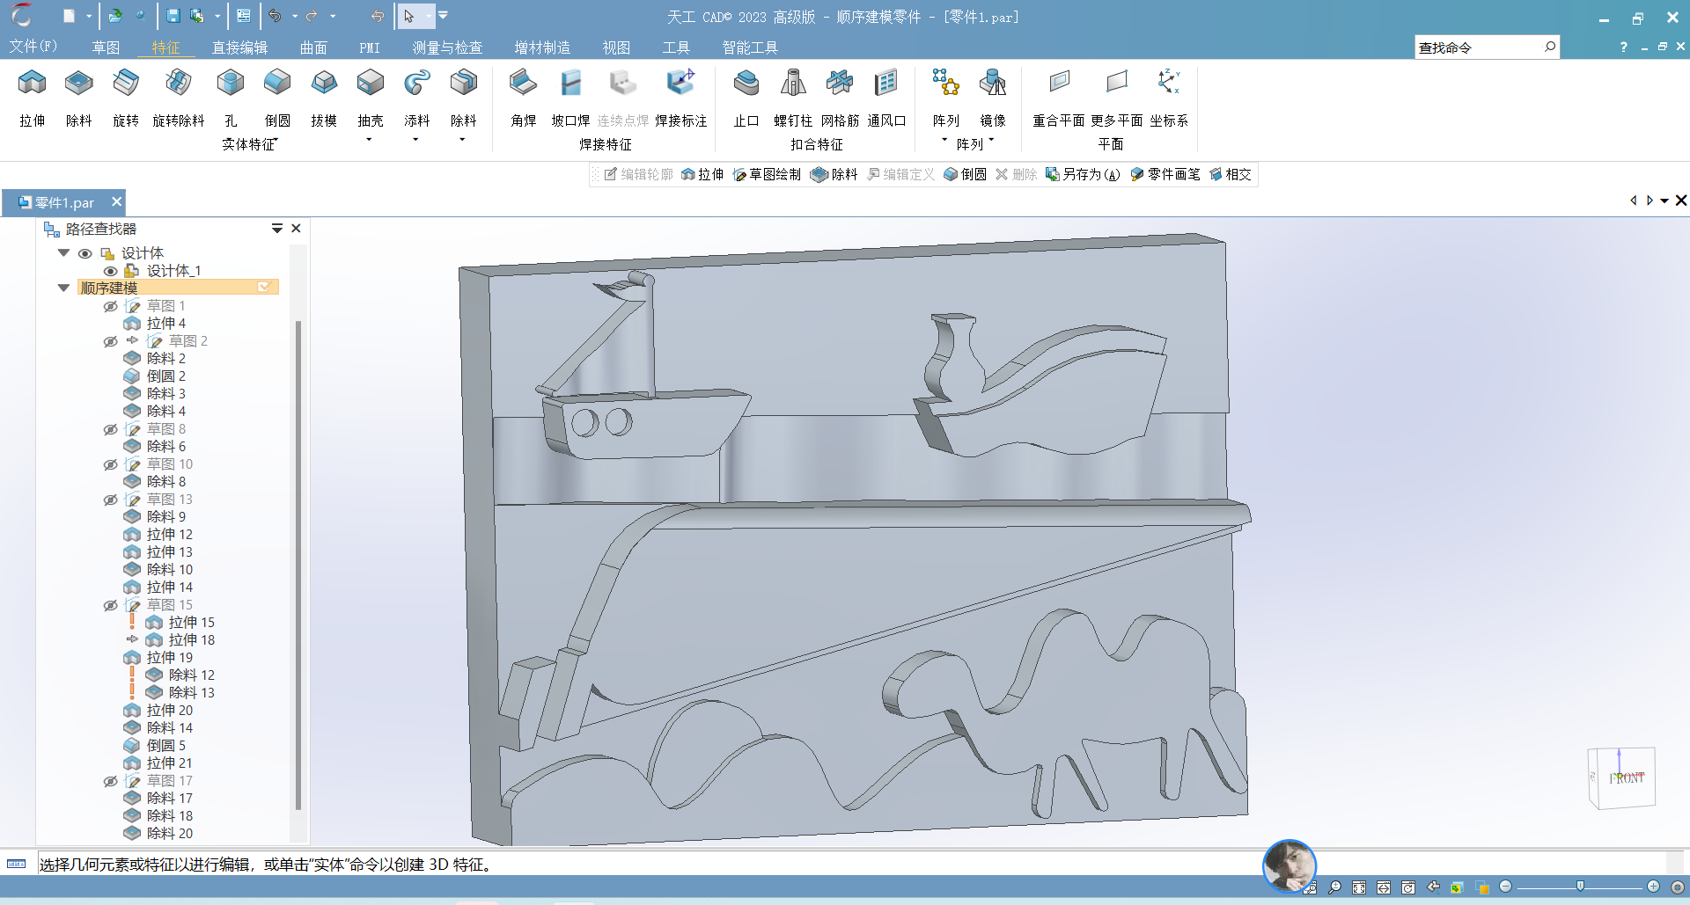Image resolution: width=1690 pixels, height=905 pixels.
Task: Switch to the 智能工具 ribbon tab
Action: [x=750, y=47]
